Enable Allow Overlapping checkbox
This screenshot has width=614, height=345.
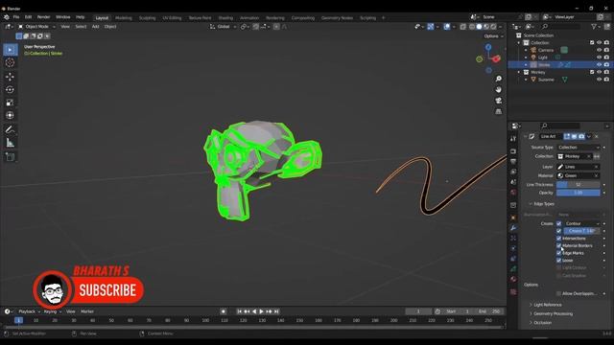[x=558, y=293]
